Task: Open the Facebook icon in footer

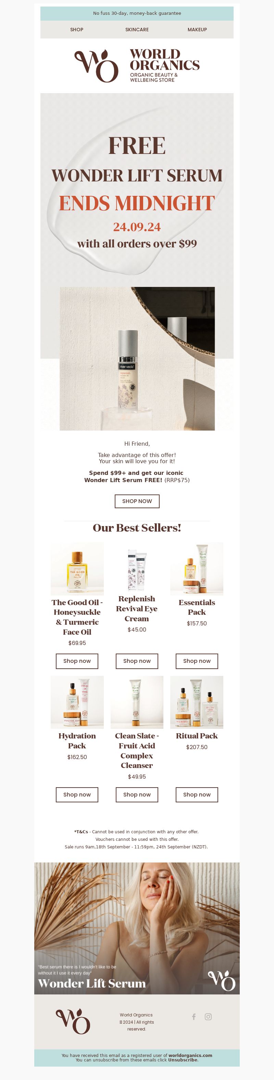Action: click(x=194, y=1016)
